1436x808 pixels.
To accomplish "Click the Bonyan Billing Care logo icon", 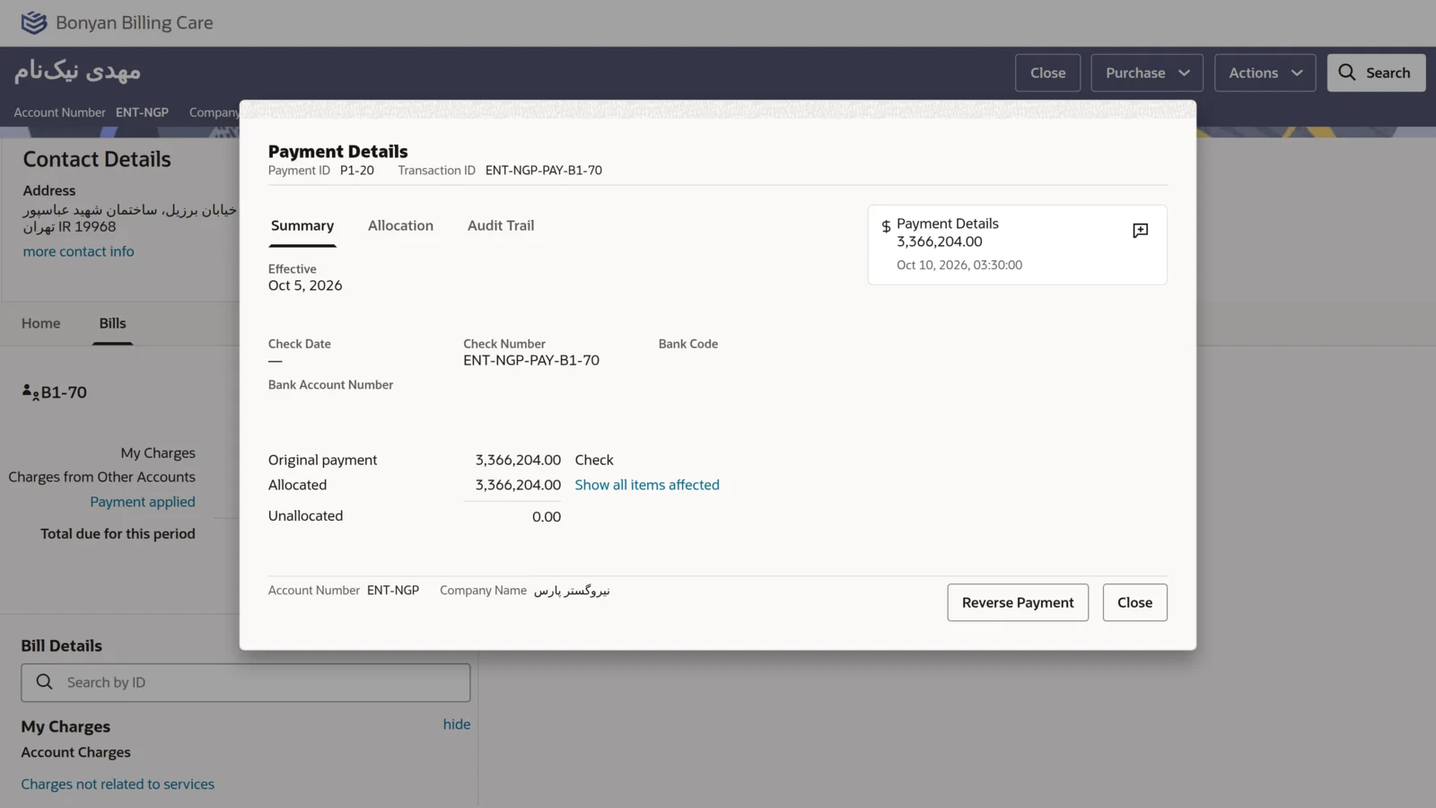I will pos(33,22).
